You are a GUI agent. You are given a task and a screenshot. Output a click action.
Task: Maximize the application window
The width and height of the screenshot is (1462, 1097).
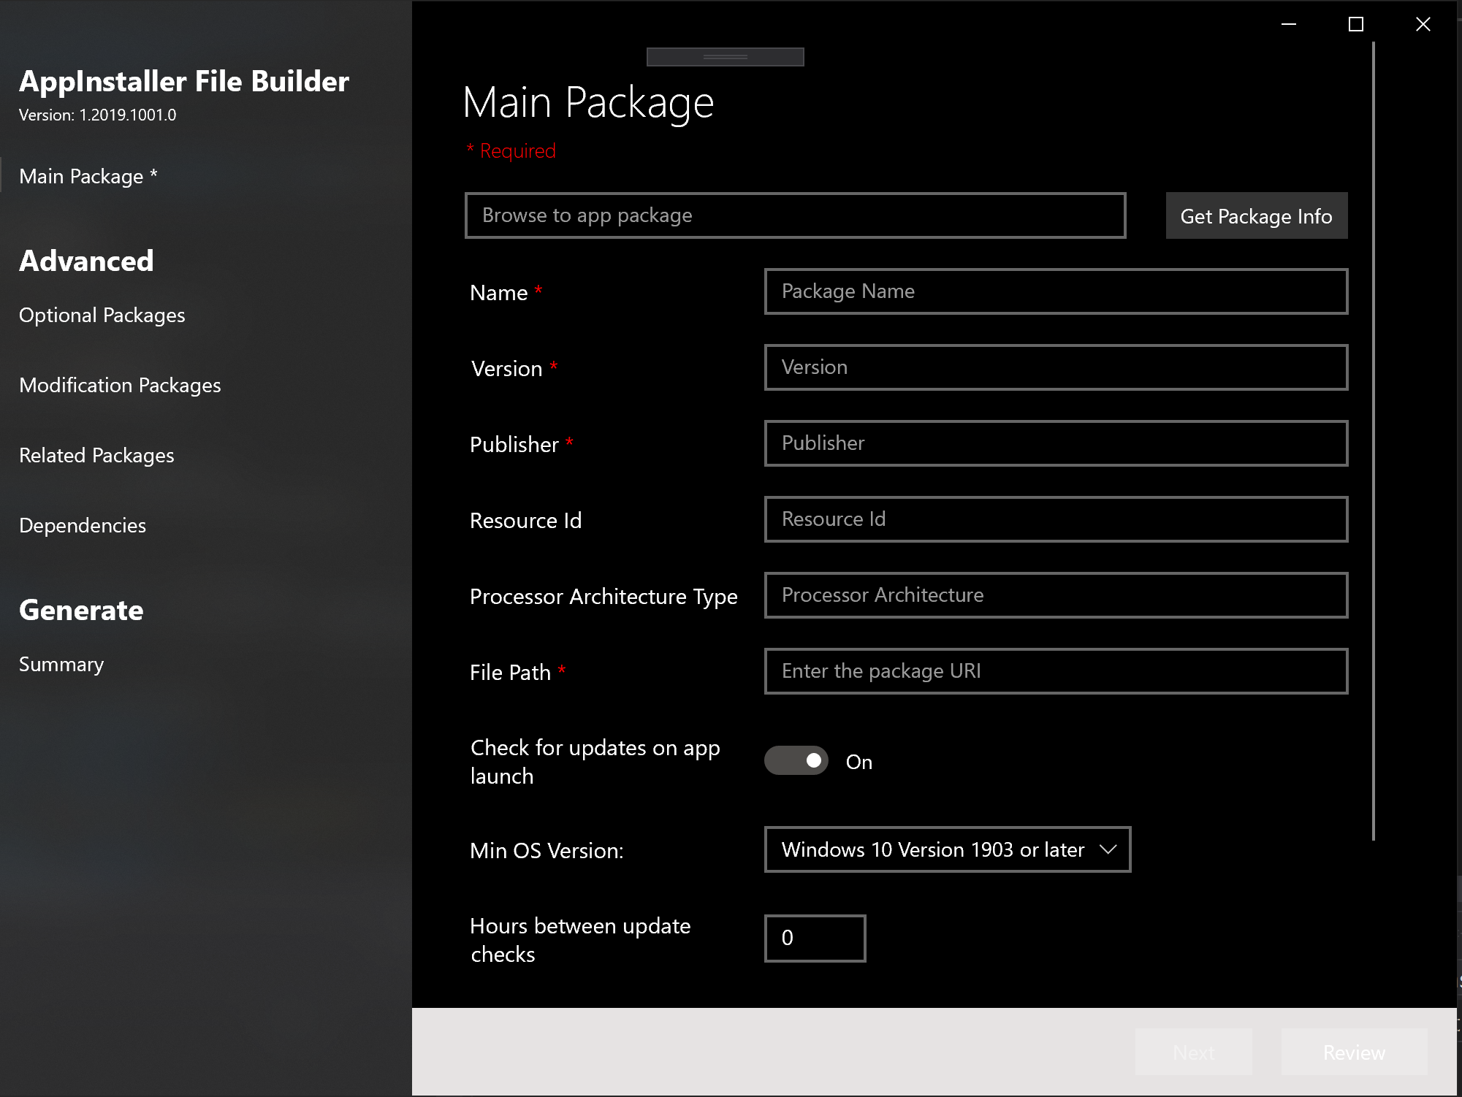(x=1356, y=24)
